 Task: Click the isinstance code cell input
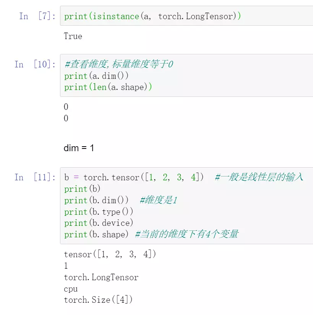[x=153, y=16]
